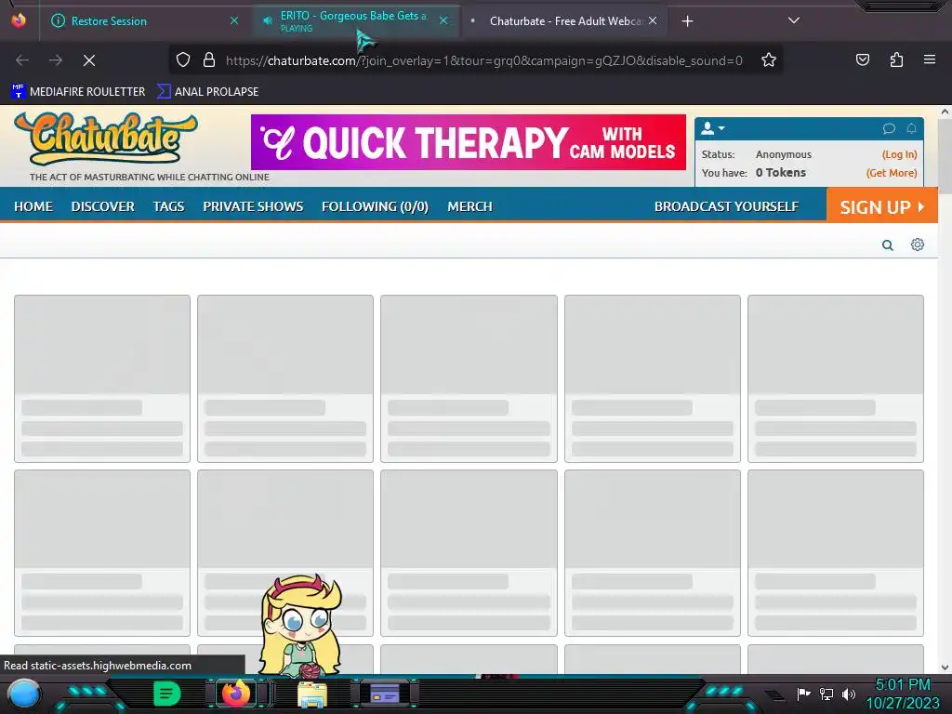Click the Get More tokens link

tap(892, 173)
